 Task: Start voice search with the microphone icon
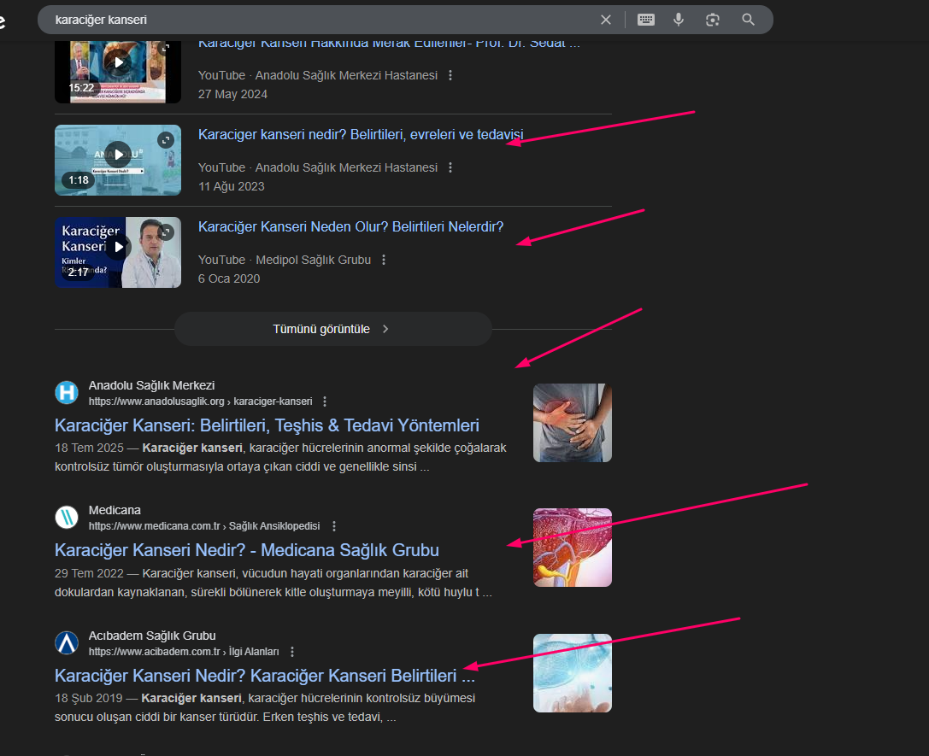coord(679,20)
